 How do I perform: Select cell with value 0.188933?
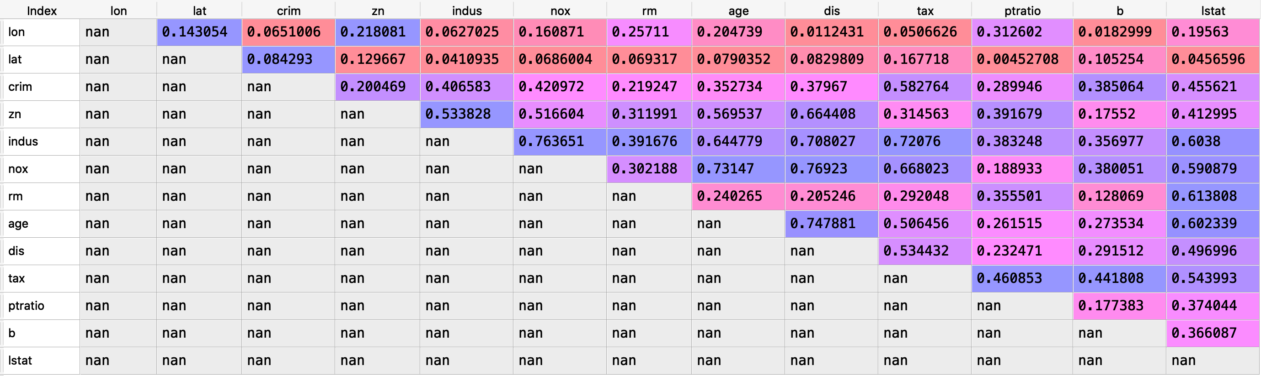tap(1022, 169)
